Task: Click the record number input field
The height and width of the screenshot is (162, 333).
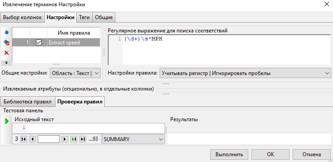Action: tap(49, 139)
